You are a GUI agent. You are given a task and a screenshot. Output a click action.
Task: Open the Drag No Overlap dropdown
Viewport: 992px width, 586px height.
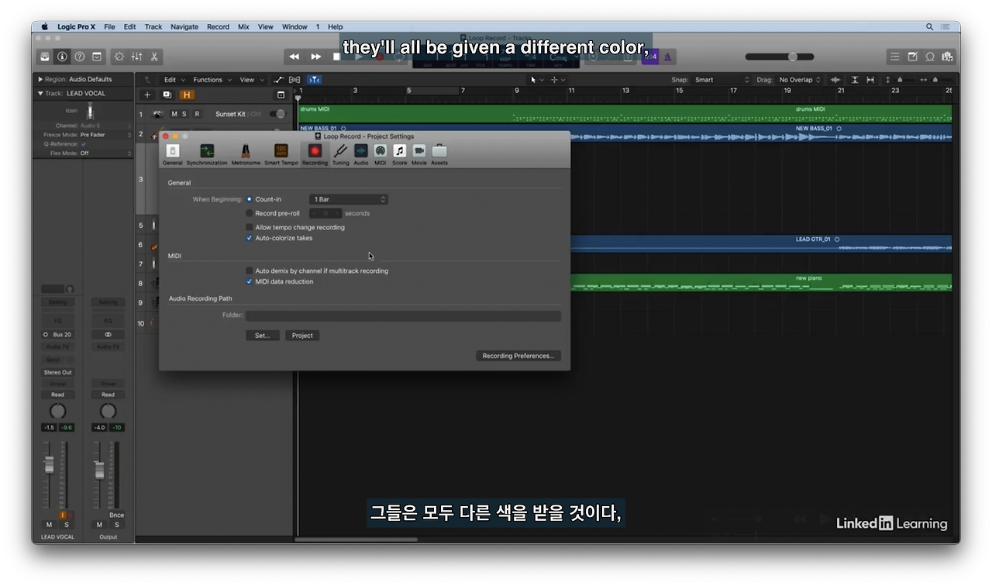(801, 80)
